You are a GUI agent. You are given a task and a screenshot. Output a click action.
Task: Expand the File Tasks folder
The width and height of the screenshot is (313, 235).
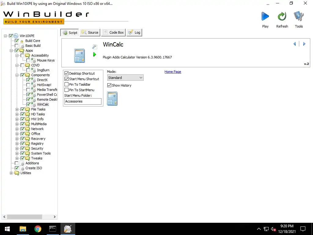tap(17, 109)
